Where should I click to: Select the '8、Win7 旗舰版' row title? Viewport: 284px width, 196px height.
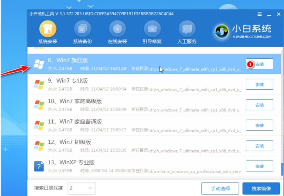[68, 60]
